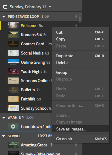Collapse the PRE-SERVICE LOOP section
Viewport: 112px width, 155px height.
coord(4,17)
